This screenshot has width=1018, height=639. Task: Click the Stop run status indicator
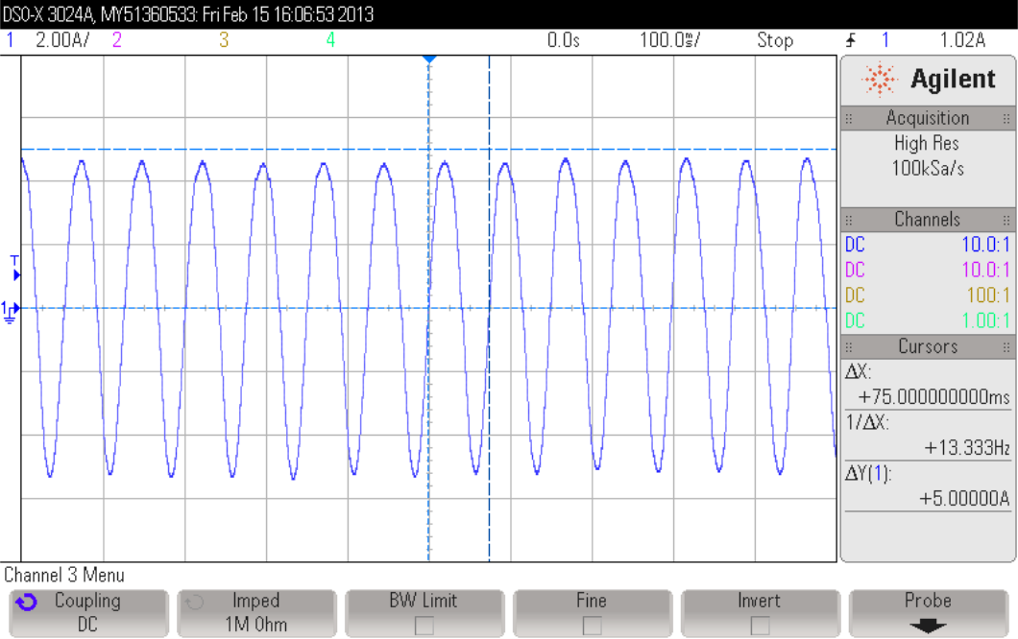tap(775, 40)
